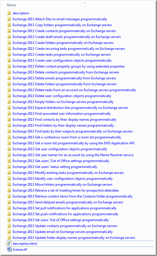Select 'Get a room list programmatically' folder name
The image size is (157, 256).
[x=74, y=143]
